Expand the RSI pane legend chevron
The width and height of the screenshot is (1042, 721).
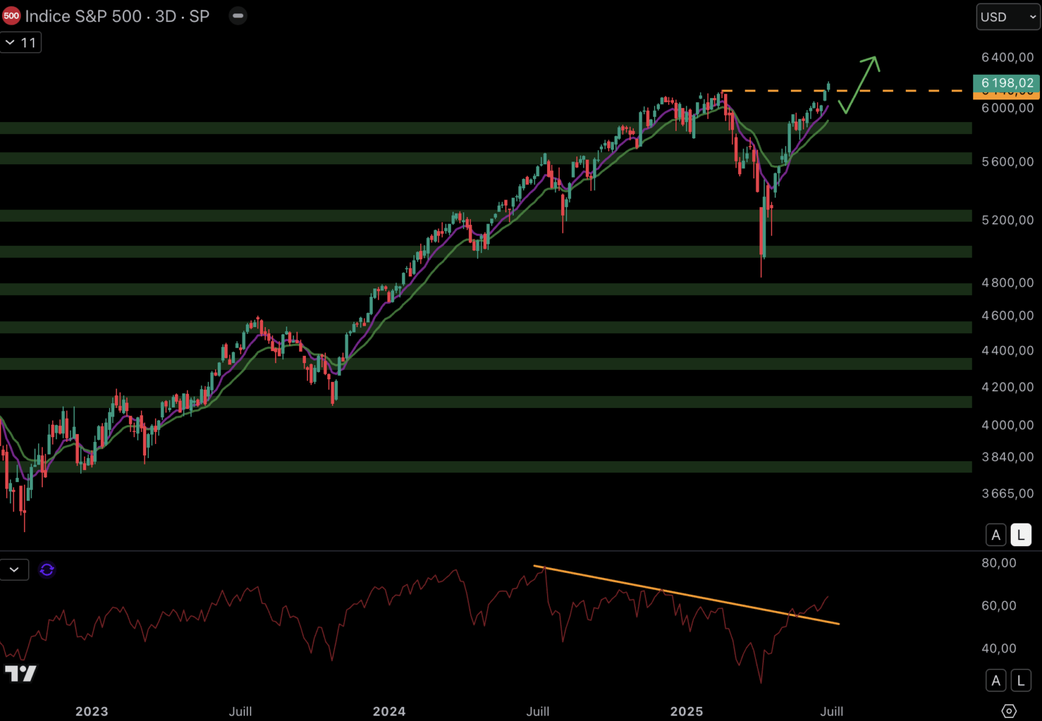[x=14, y=569]
